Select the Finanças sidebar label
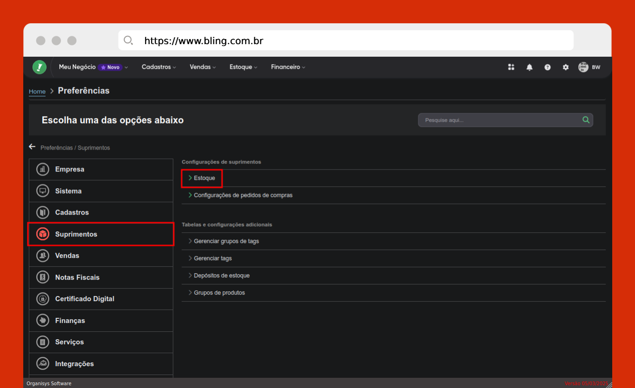The height and width of the screenshot is (388, 635). click(x=70, y=321)
